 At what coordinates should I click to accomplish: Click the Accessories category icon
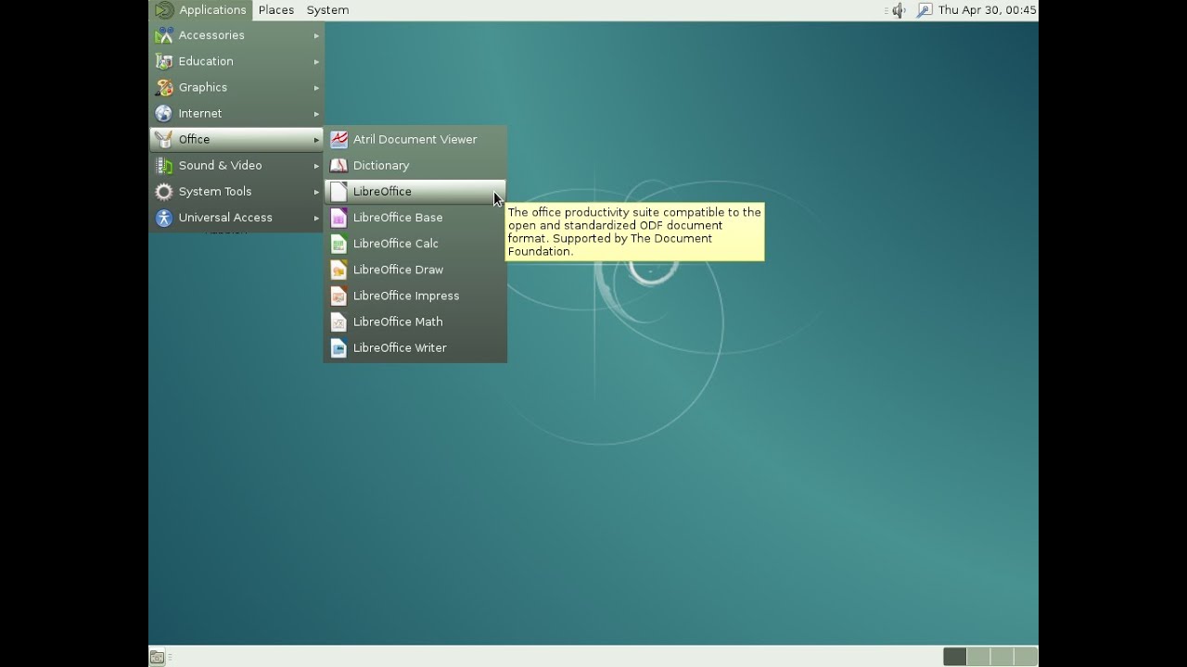164,35
